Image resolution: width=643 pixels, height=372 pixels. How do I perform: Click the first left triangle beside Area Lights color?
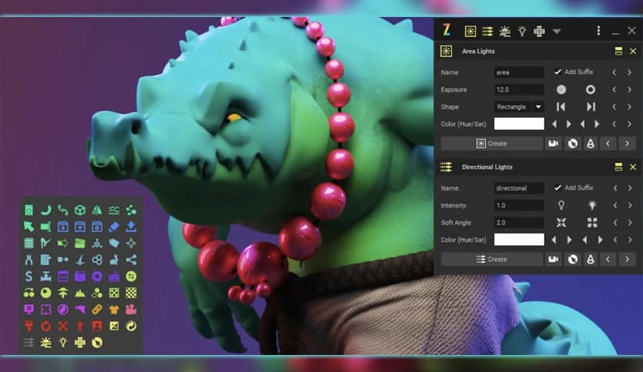pos(555,124)
